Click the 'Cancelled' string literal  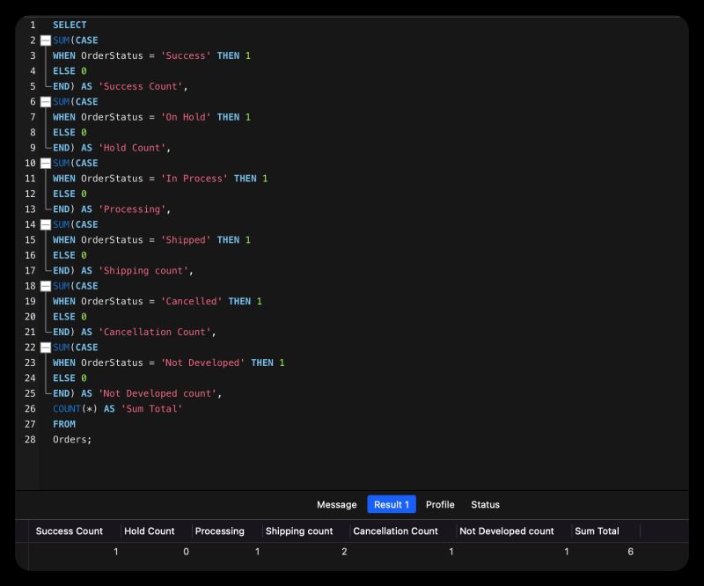point(191,301)
